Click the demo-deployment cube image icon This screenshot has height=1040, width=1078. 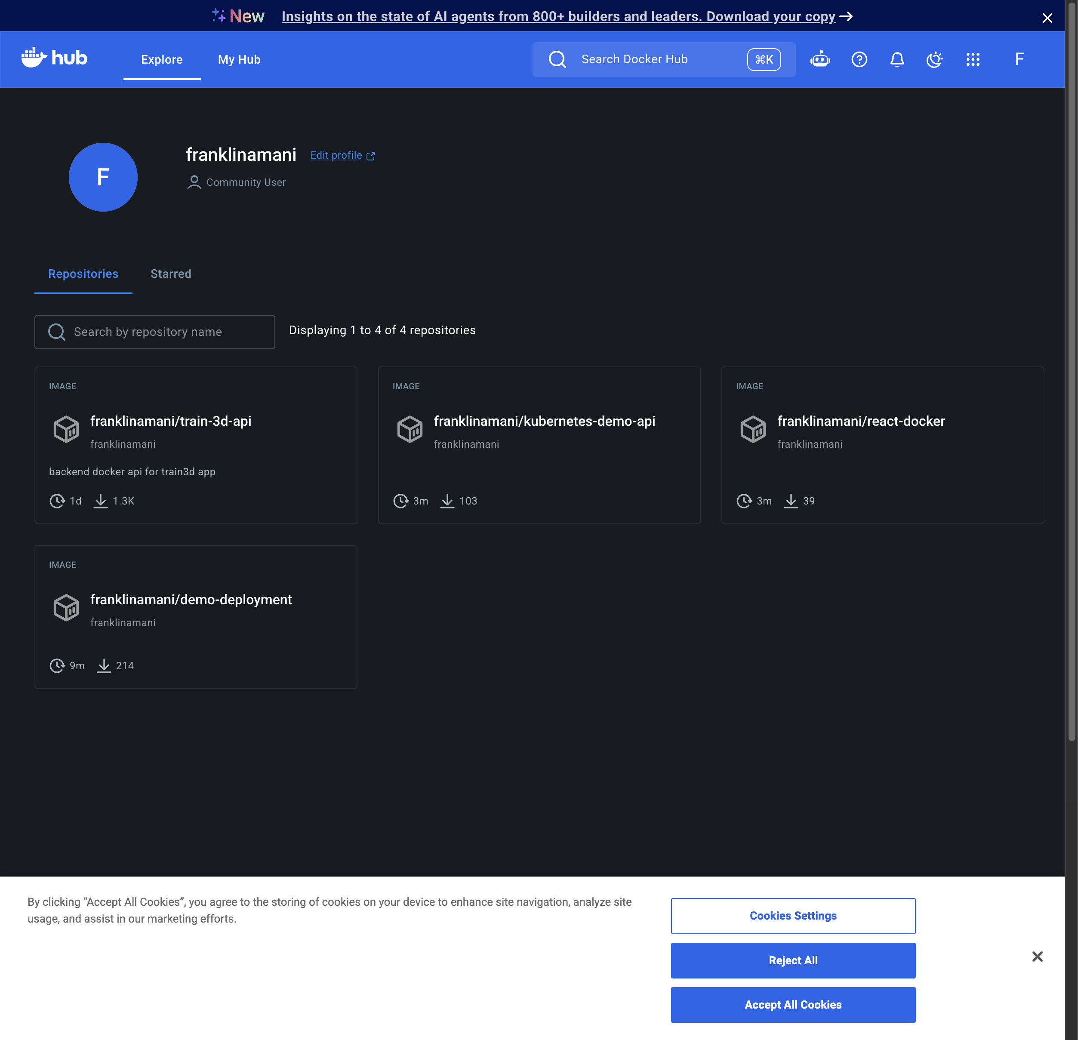tap(66, 607)
